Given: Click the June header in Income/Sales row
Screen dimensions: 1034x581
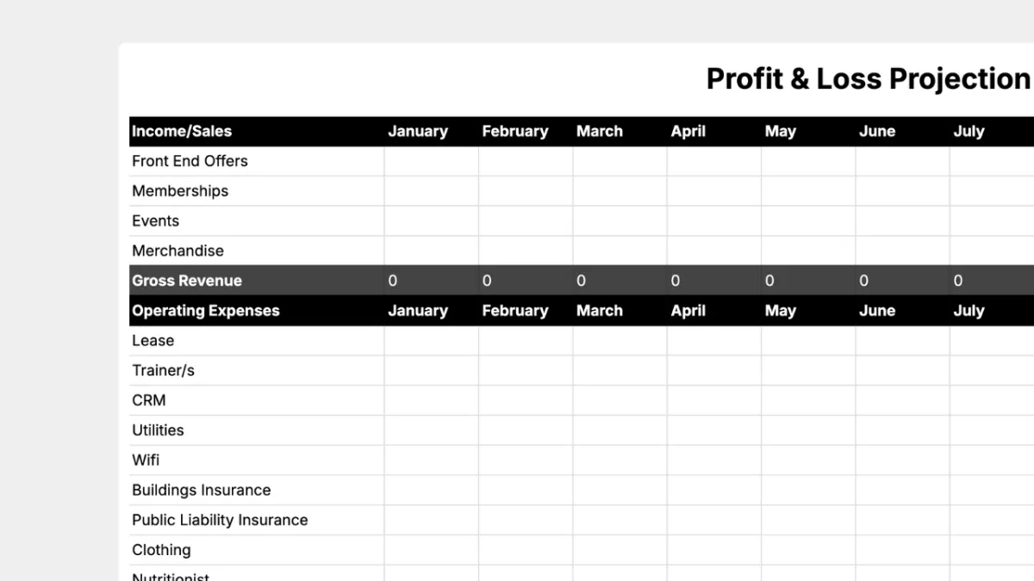Looking at the screenshot, I should click(877, 132).
